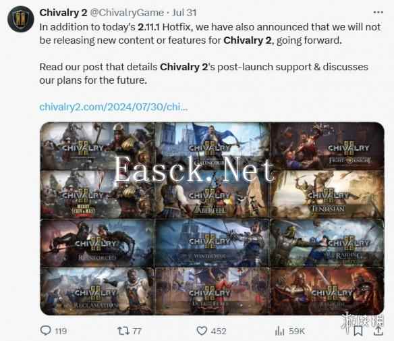Open the Winter War banner thumbnail

click(x=212, y=242)
